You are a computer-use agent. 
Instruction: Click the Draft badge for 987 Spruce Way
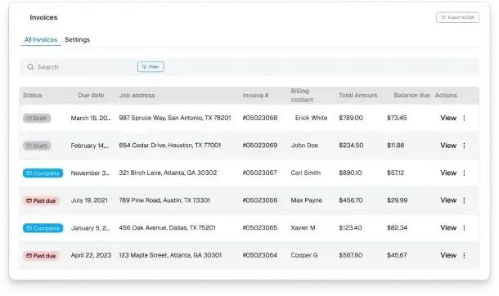coord(37,119)
